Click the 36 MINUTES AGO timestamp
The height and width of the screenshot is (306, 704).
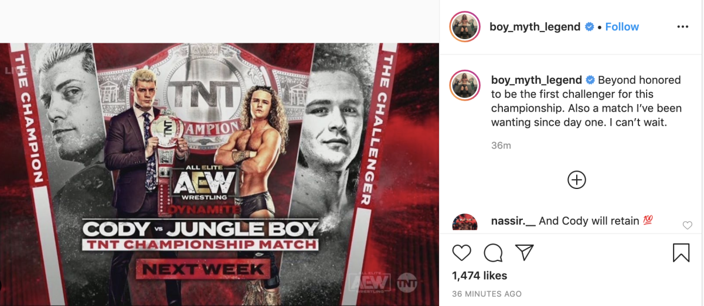click(487, 294)
